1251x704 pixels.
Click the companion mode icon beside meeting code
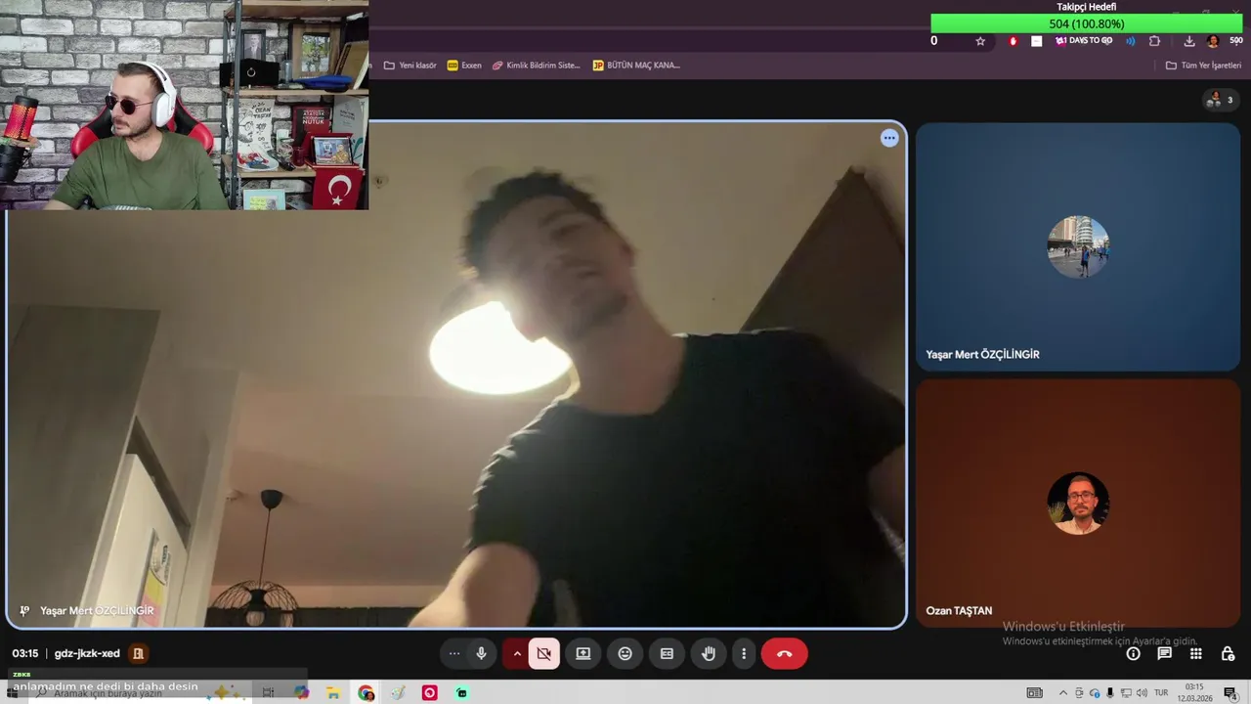(139, 653)
